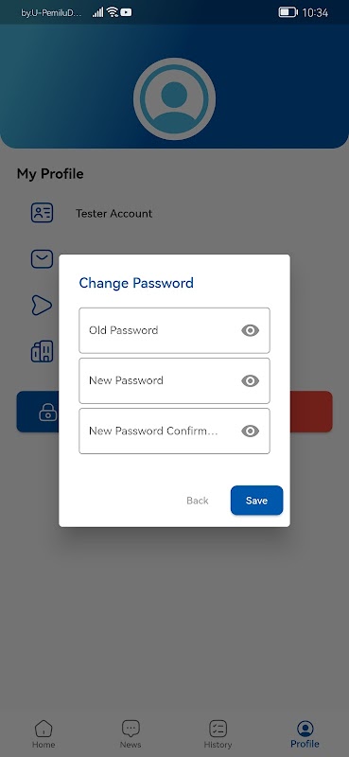Open the Home tab
This screenshot has width=349, height=757.
tap(44, 734)
